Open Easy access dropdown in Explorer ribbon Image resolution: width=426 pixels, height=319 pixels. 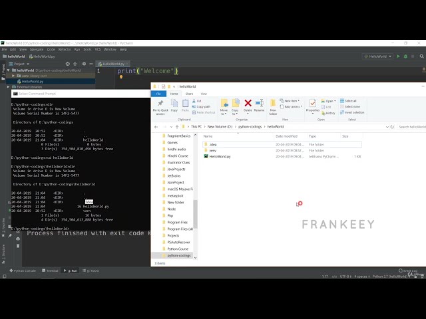pos(291,106)
